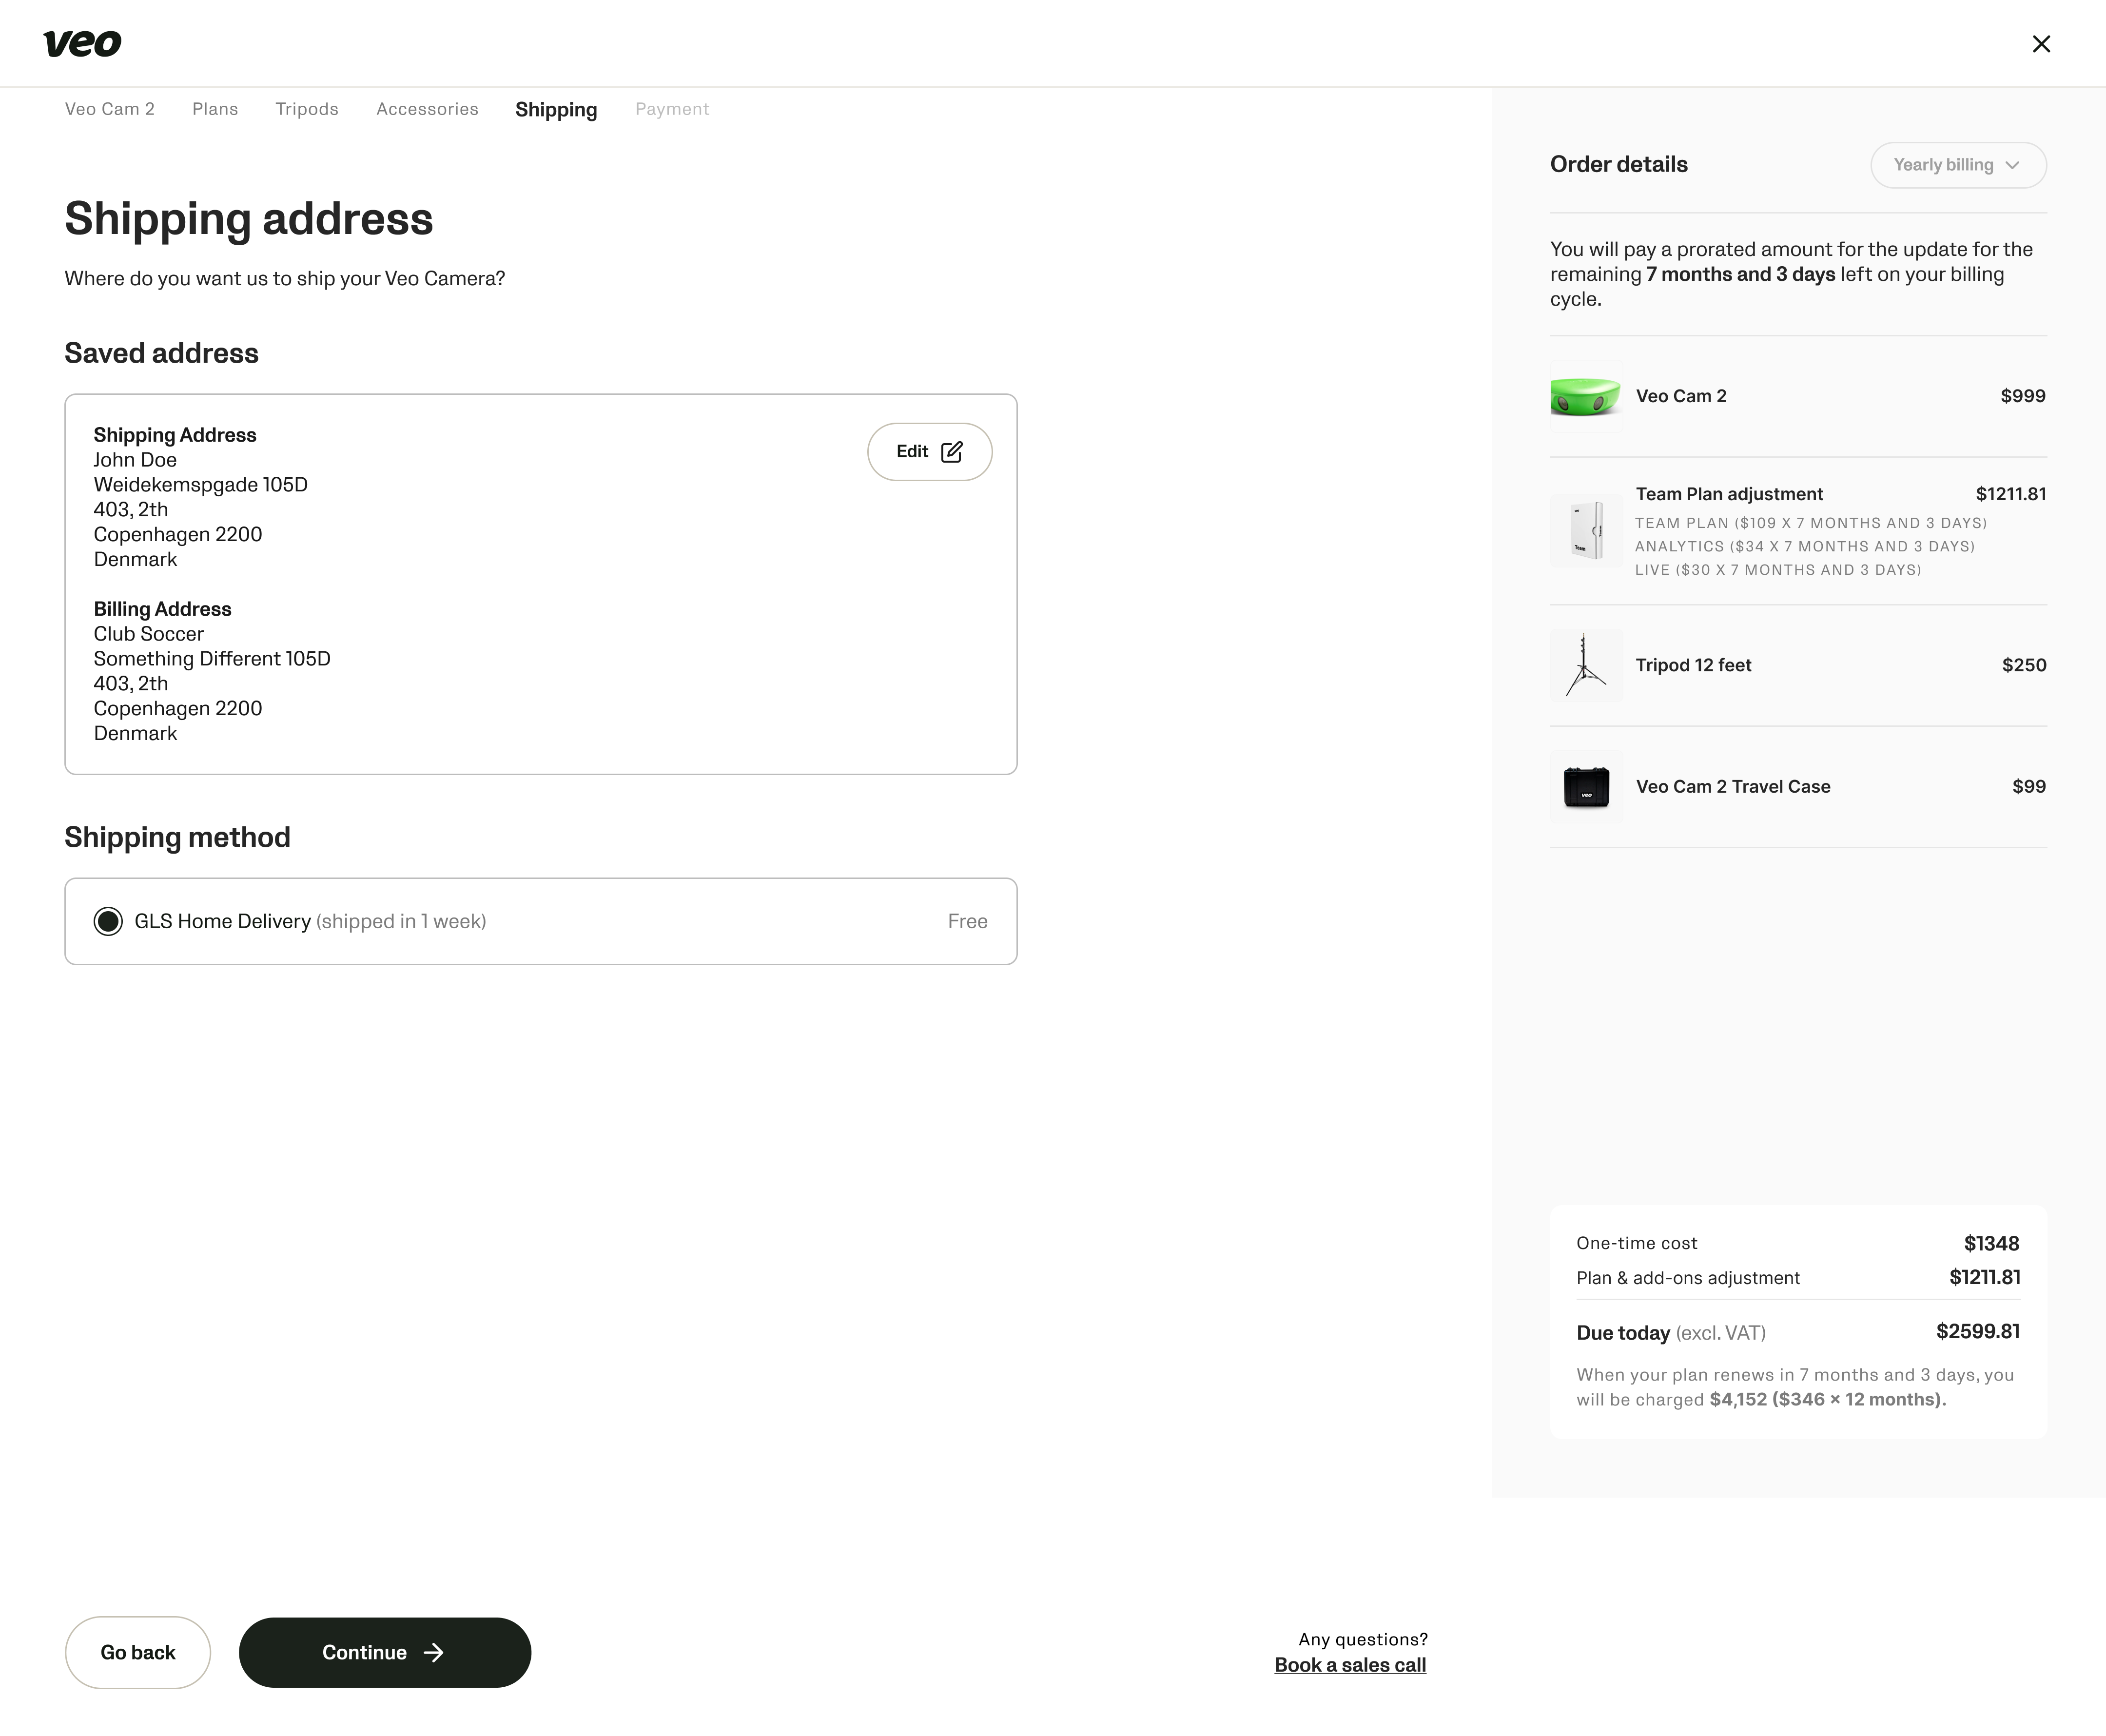
Task: Click the Club Soccer billing name
Action: point(149,634)
